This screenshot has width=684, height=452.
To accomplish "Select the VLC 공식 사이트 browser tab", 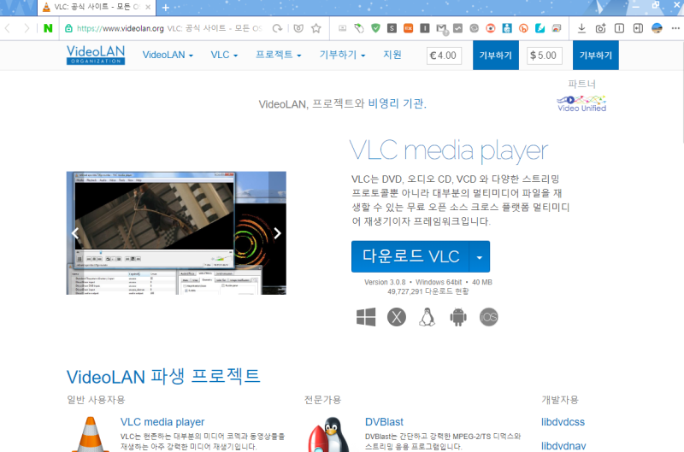I will 97,7.
